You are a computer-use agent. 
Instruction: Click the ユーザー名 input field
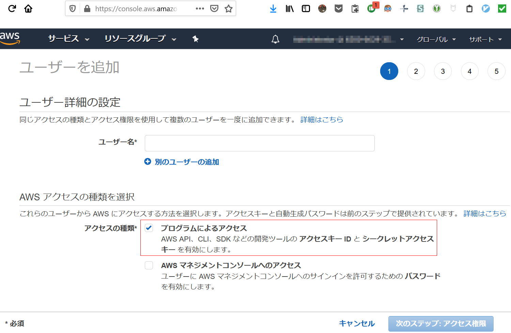point(260,143)
